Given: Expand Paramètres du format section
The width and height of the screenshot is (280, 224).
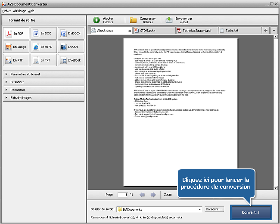Looking at the screenshot, I should (x=44, y=74).
